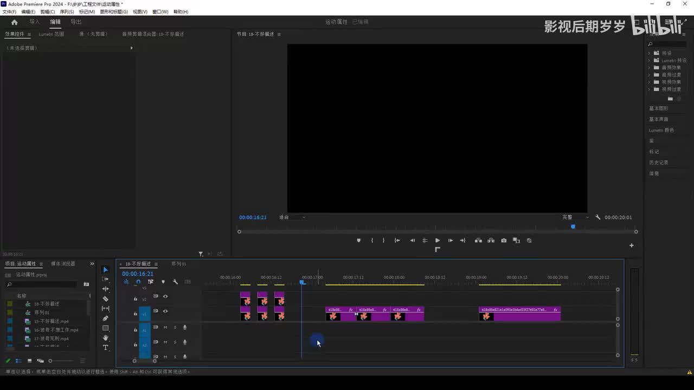Viewport: 694px width, 390px height.
Task: Open the Lumetri 颜色 panel
Action: pyautogui.click(x=661, y=130)
